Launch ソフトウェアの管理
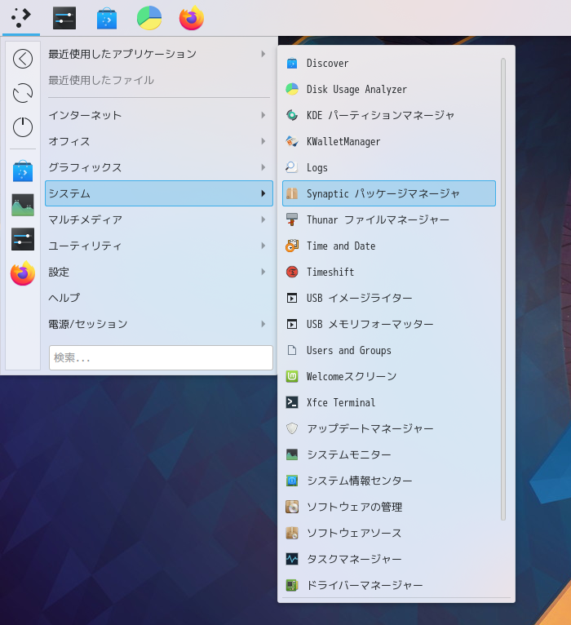 [389, 507]
